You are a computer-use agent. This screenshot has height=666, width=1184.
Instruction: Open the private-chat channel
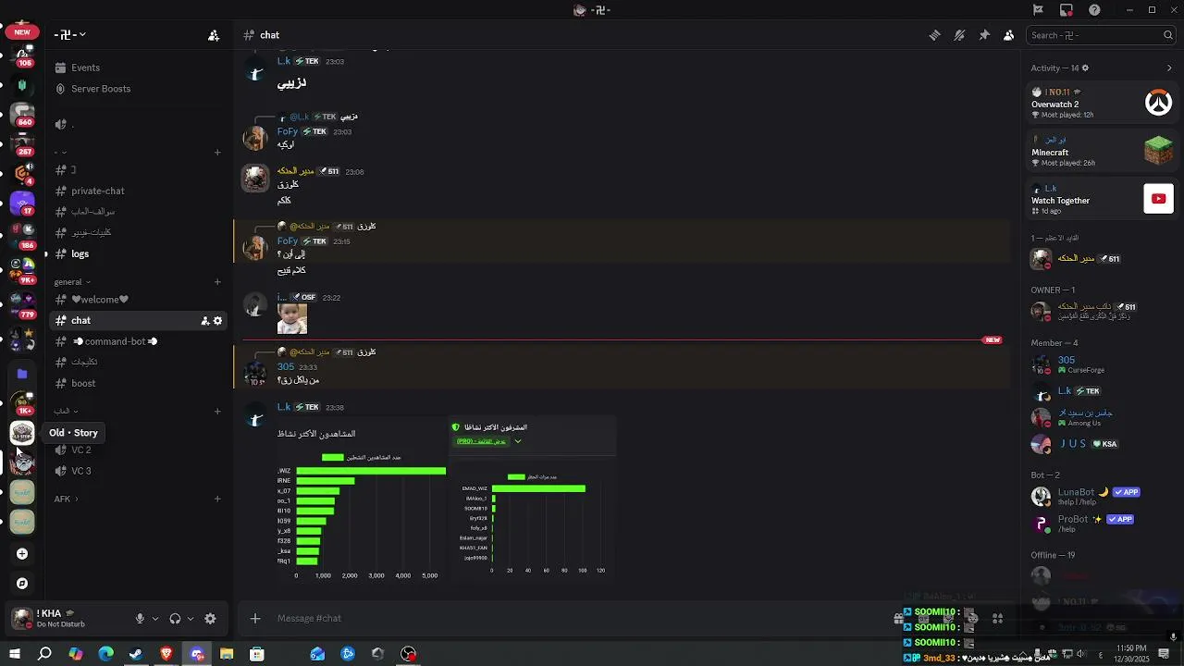click(x=139, y=191)
